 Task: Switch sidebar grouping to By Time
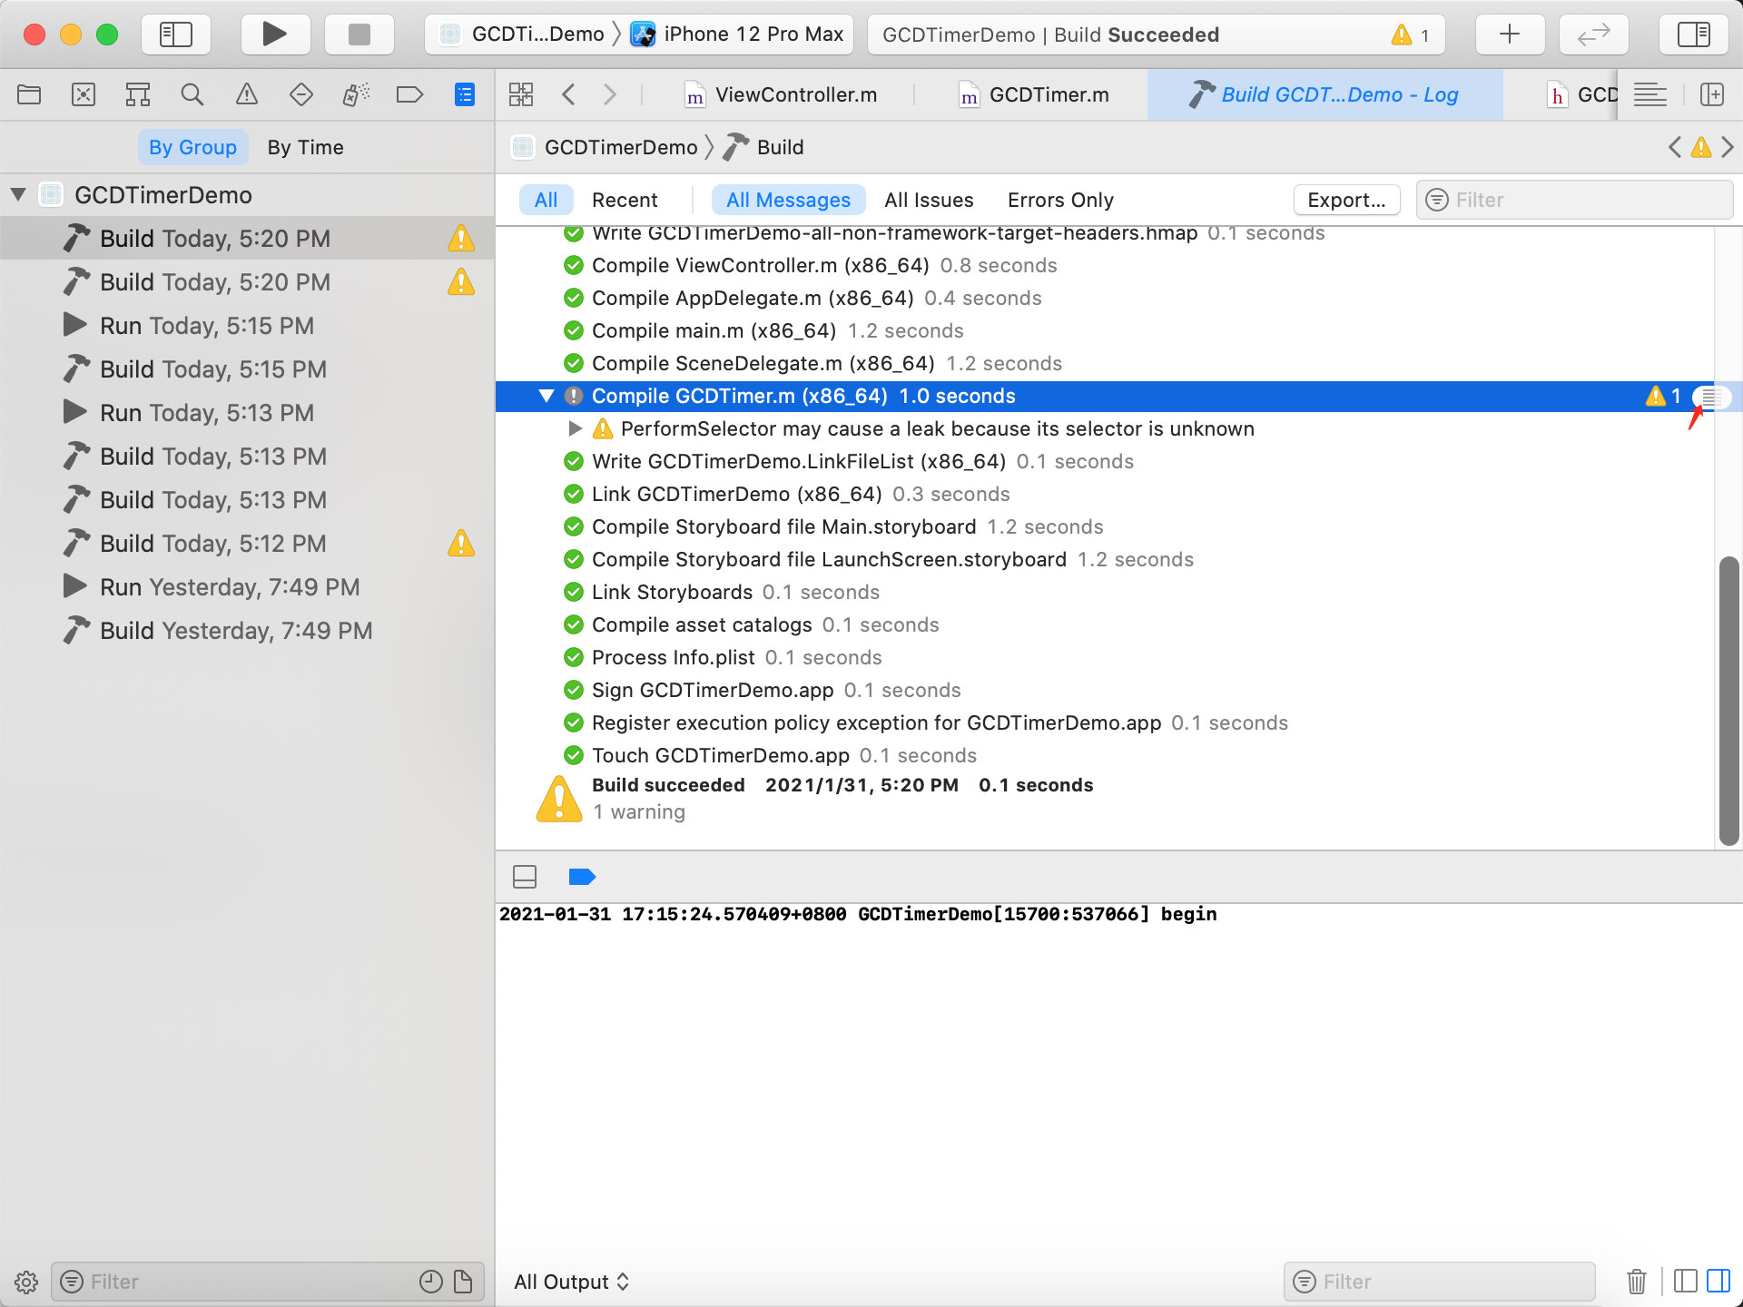click(305, 147)
